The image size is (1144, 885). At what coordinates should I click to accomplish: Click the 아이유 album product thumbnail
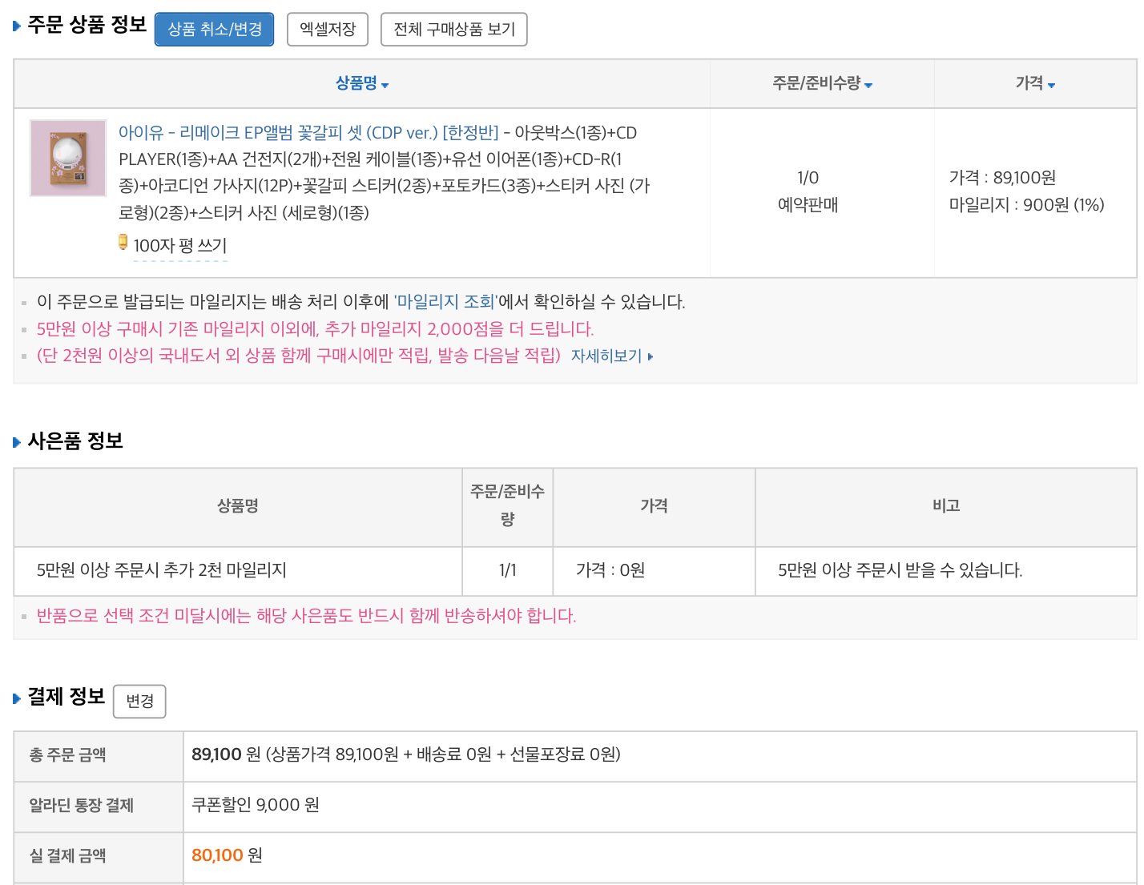pos(68,159)
